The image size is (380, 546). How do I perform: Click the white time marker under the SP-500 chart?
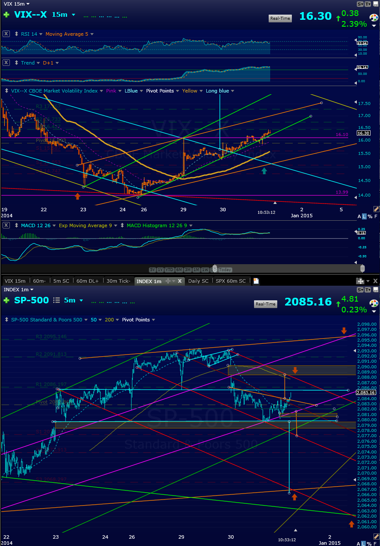pos(295,530)
